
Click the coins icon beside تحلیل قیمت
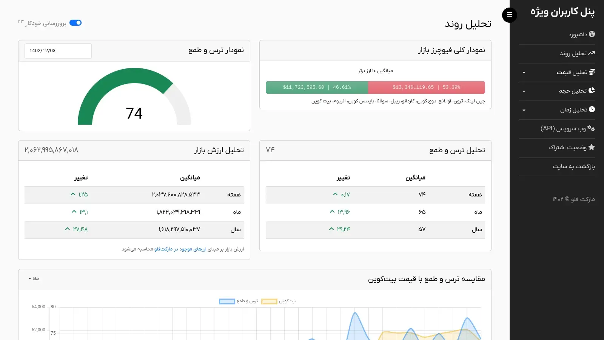(x=592, y=72)
